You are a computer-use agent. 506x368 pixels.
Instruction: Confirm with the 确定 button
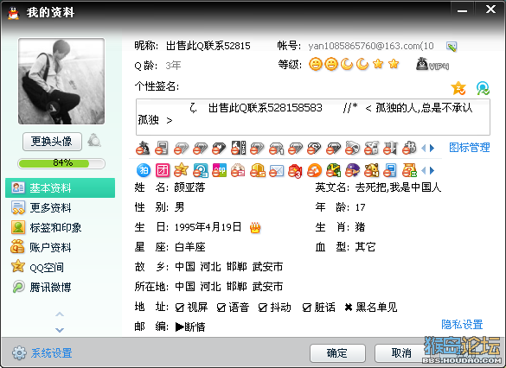(x=337, y=353)
